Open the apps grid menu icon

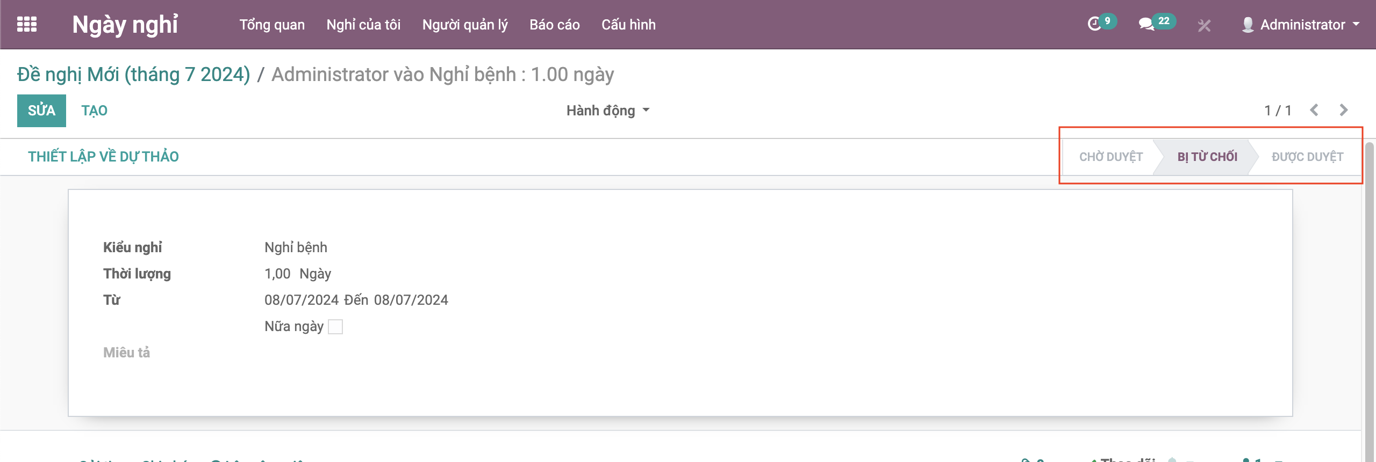click(x=27, y=25)
